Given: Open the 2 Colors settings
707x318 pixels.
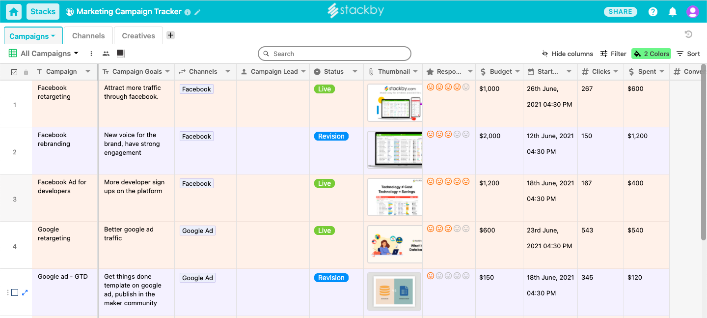Looking at the screenshot, I should (x=651, y=54).
